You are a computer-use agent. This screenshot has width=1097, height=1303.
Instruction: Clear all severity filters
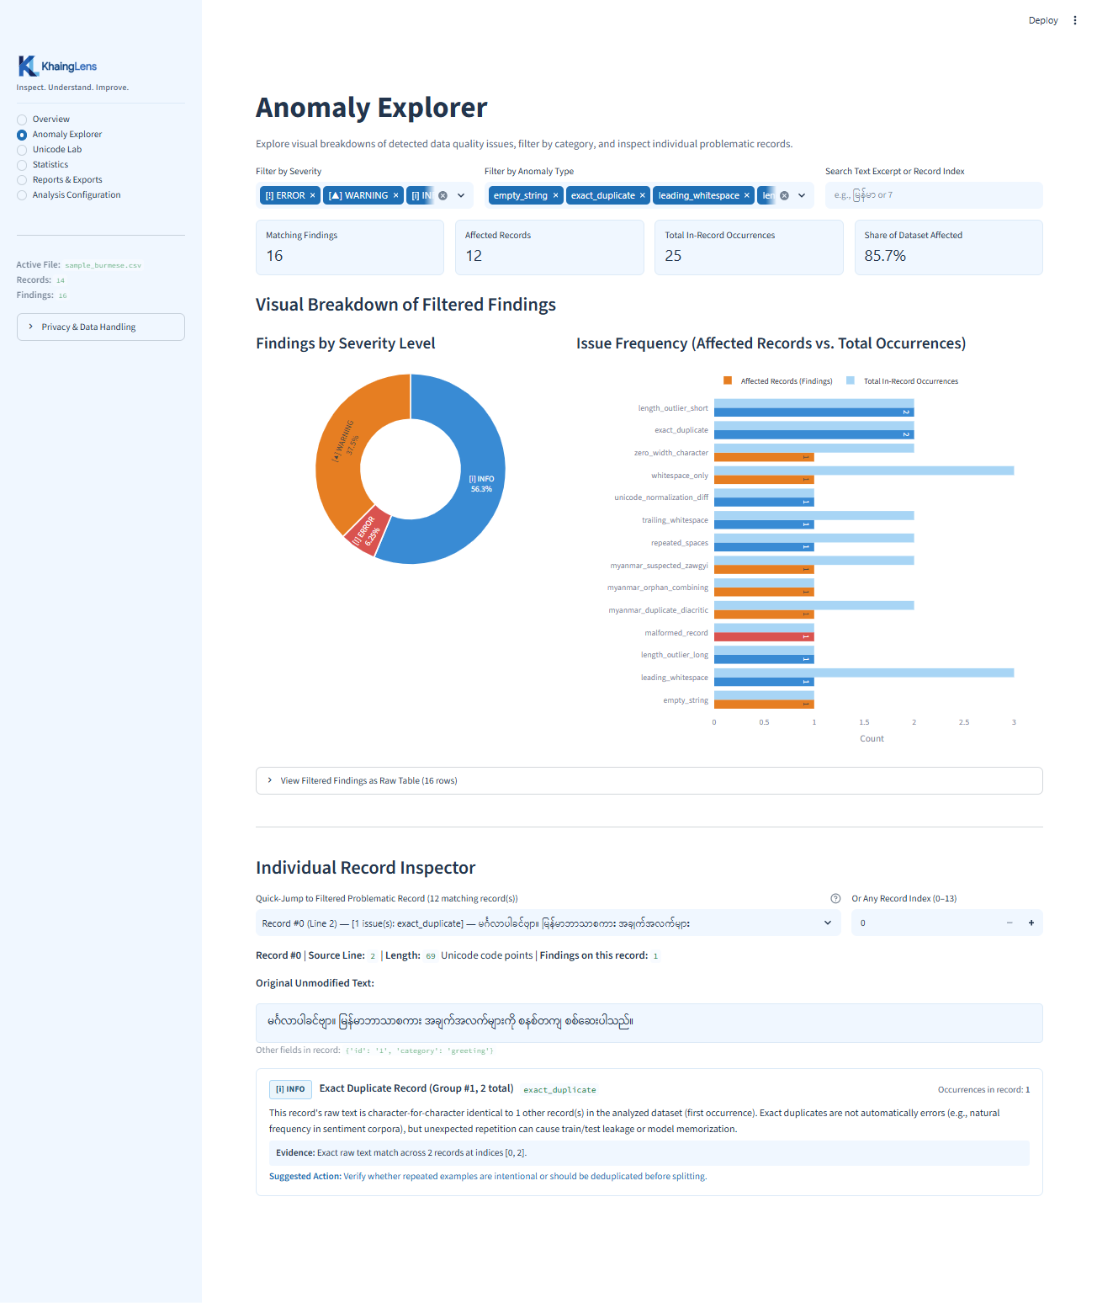coord(443,195)
